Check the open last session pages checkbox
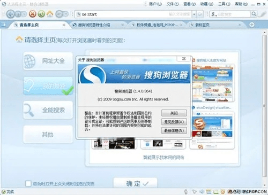The height and width of the screenshot is (195, 268). point(28,183)
